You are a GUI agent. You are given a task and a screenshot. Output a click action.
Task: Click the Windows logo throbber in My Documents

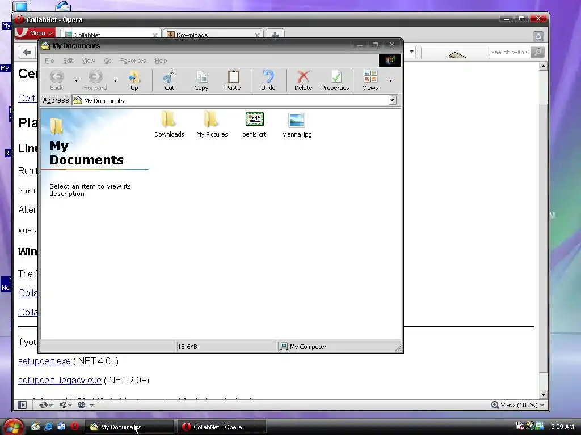(389, 60)
